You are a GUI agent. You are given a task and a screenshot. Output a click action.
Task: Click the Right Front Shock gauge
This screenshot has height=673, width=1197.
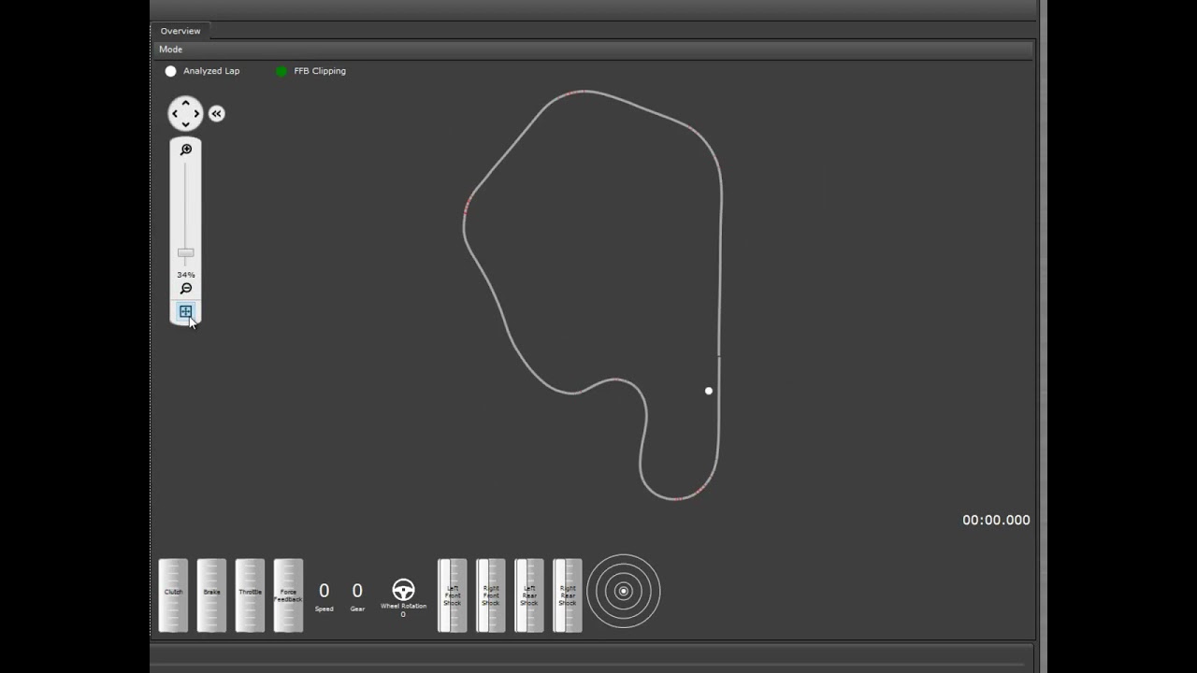click(x=490, y=595)
